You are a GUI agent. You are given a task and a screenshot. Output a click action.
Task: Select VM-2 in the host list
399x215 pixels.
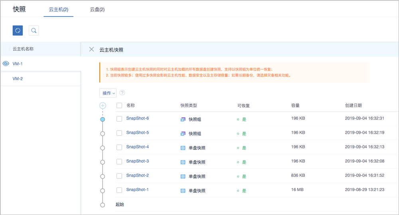(x=18, y=79)
